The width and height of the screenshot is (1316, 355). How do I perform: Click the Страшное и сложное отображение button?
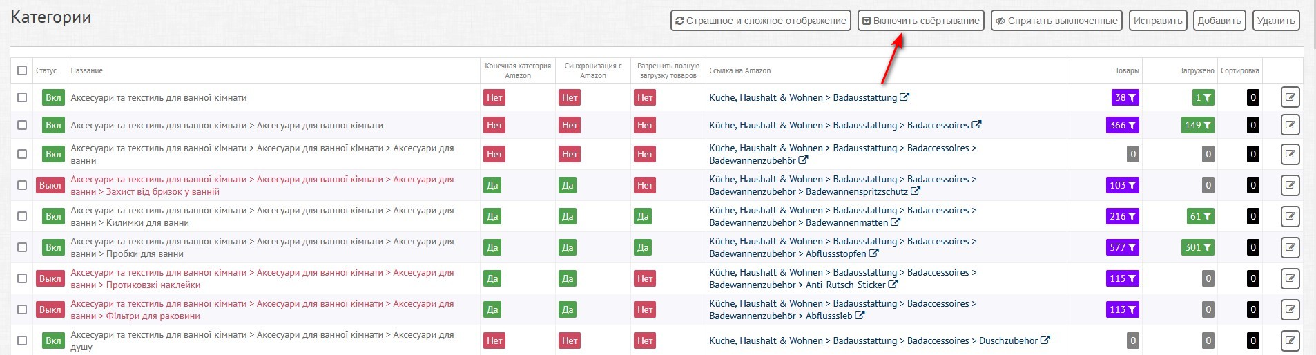pos(761,21)
